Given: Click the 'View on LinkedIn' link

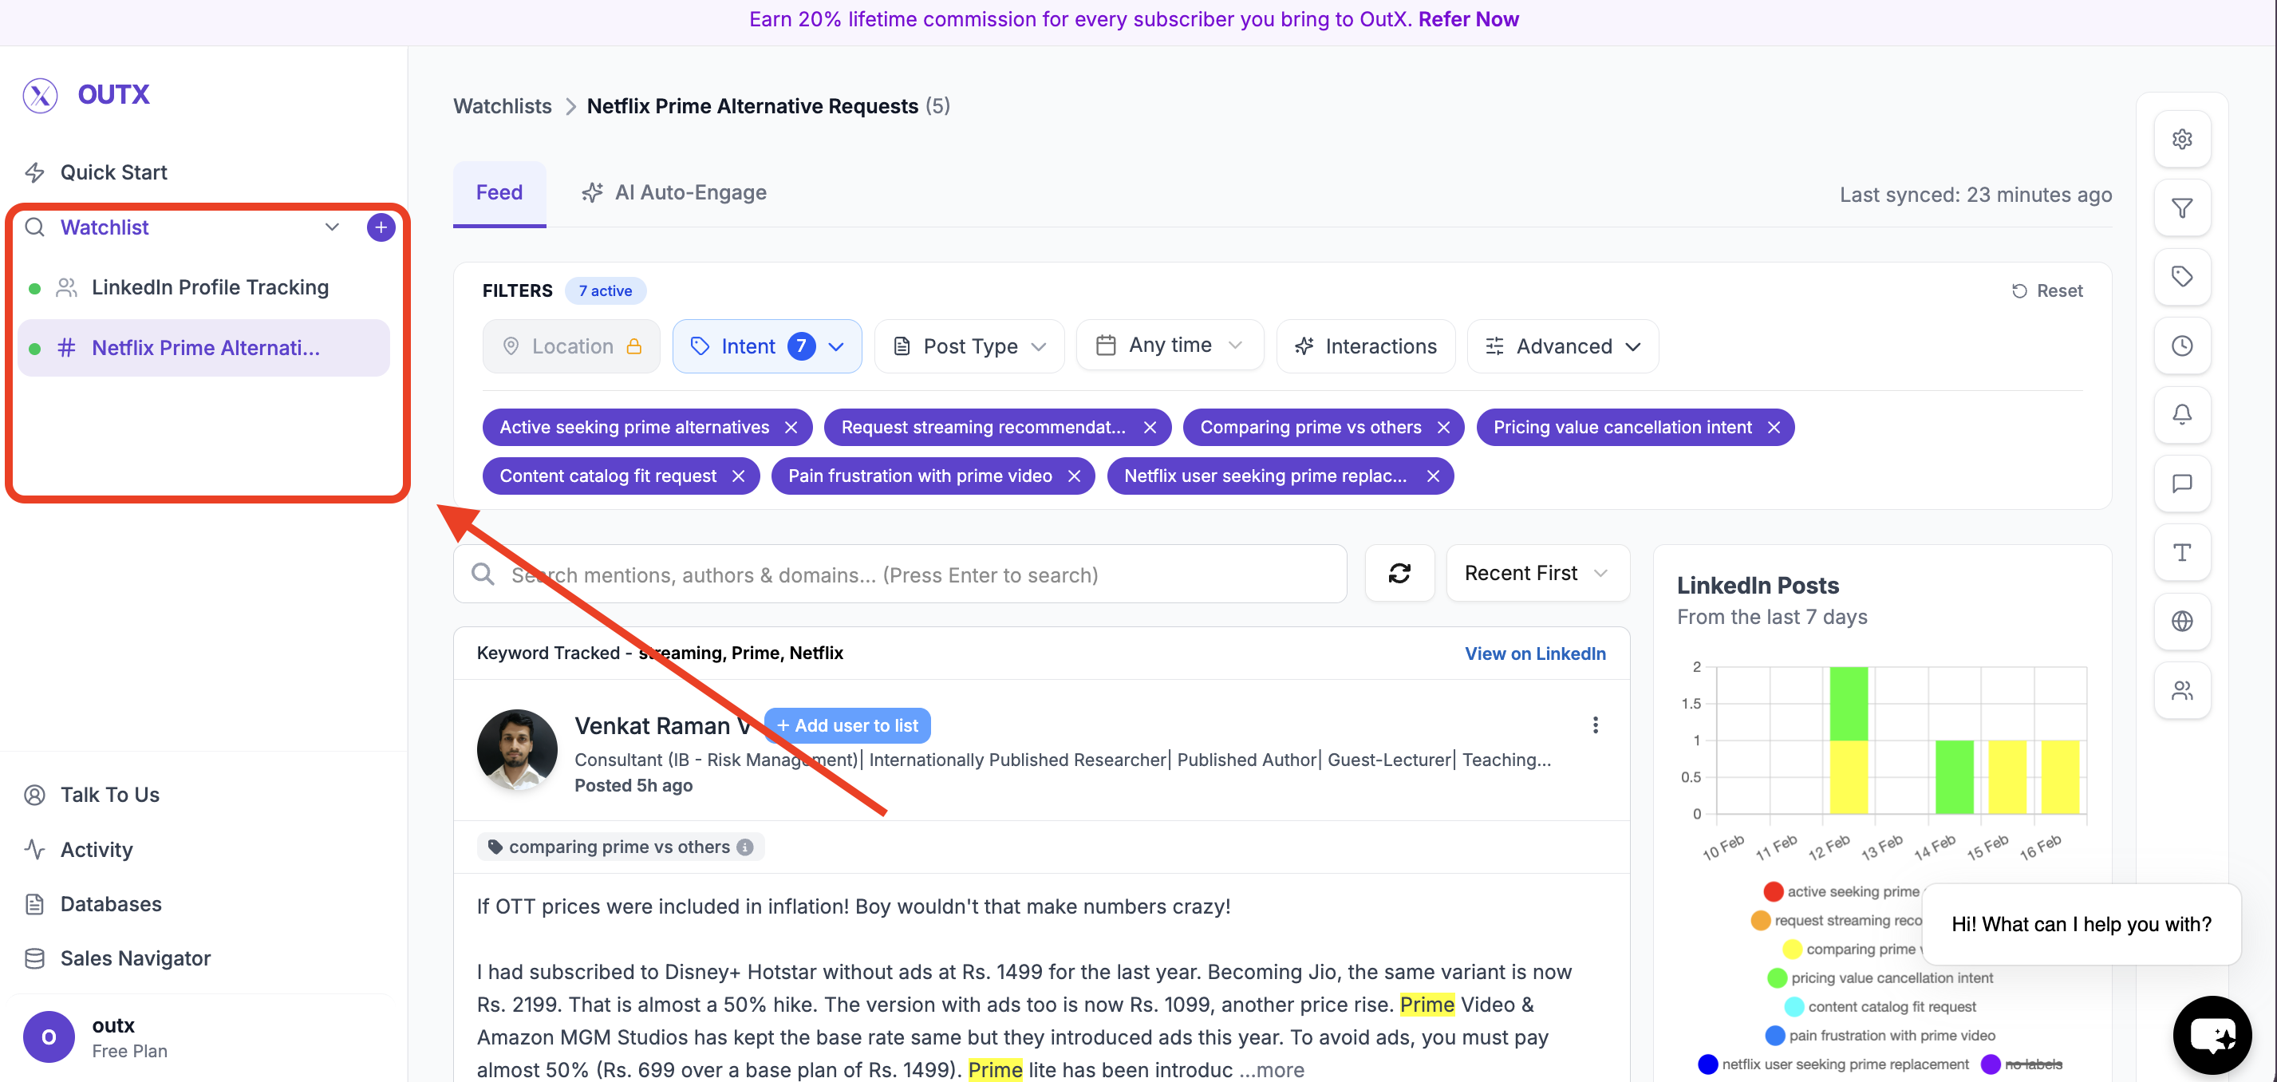Looking at the screenshot, I should click(1534, 654).
